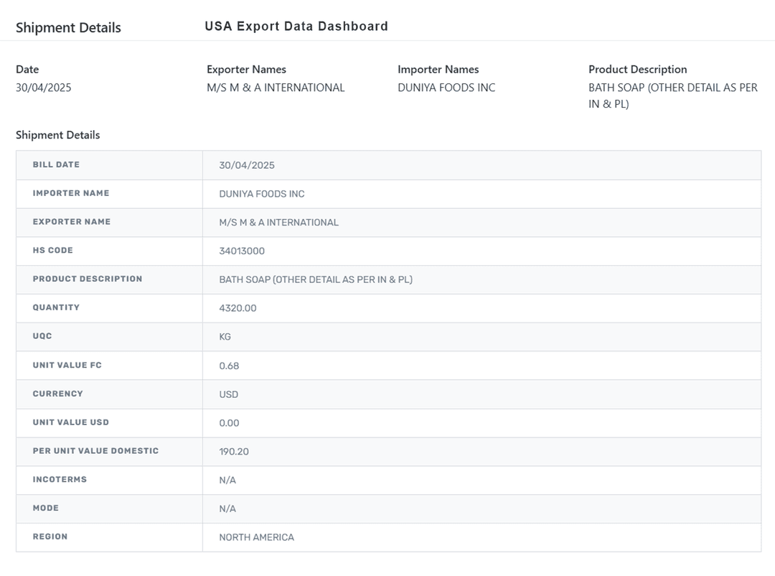
Task: Click the Product Description text in top summary
Action: point(672,96)
